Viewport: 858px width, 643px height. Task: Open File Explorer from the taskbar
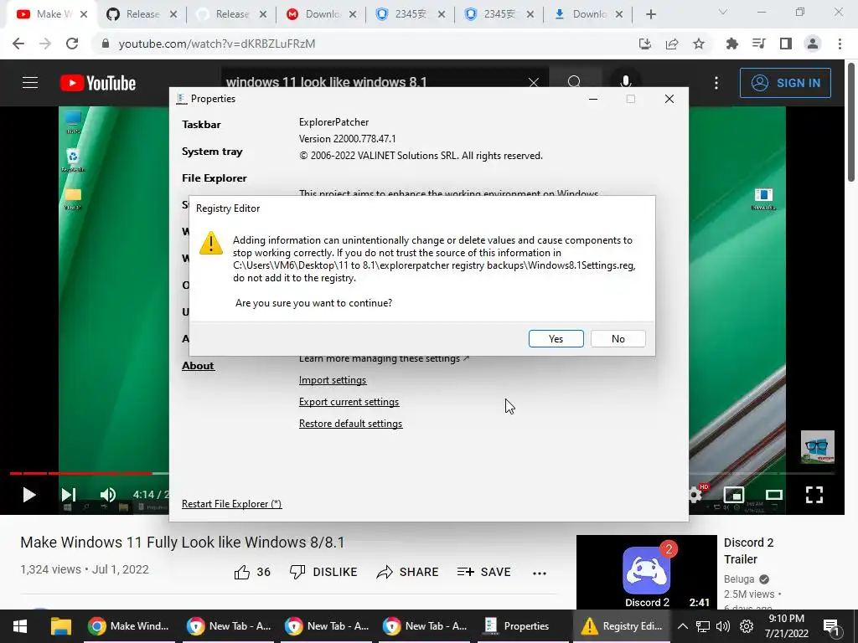pos(60,626)
